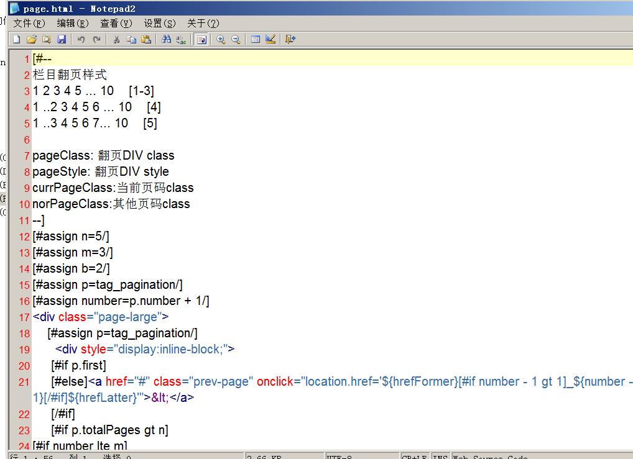Click the Paste clipboard icon

[x=146, y=39]
